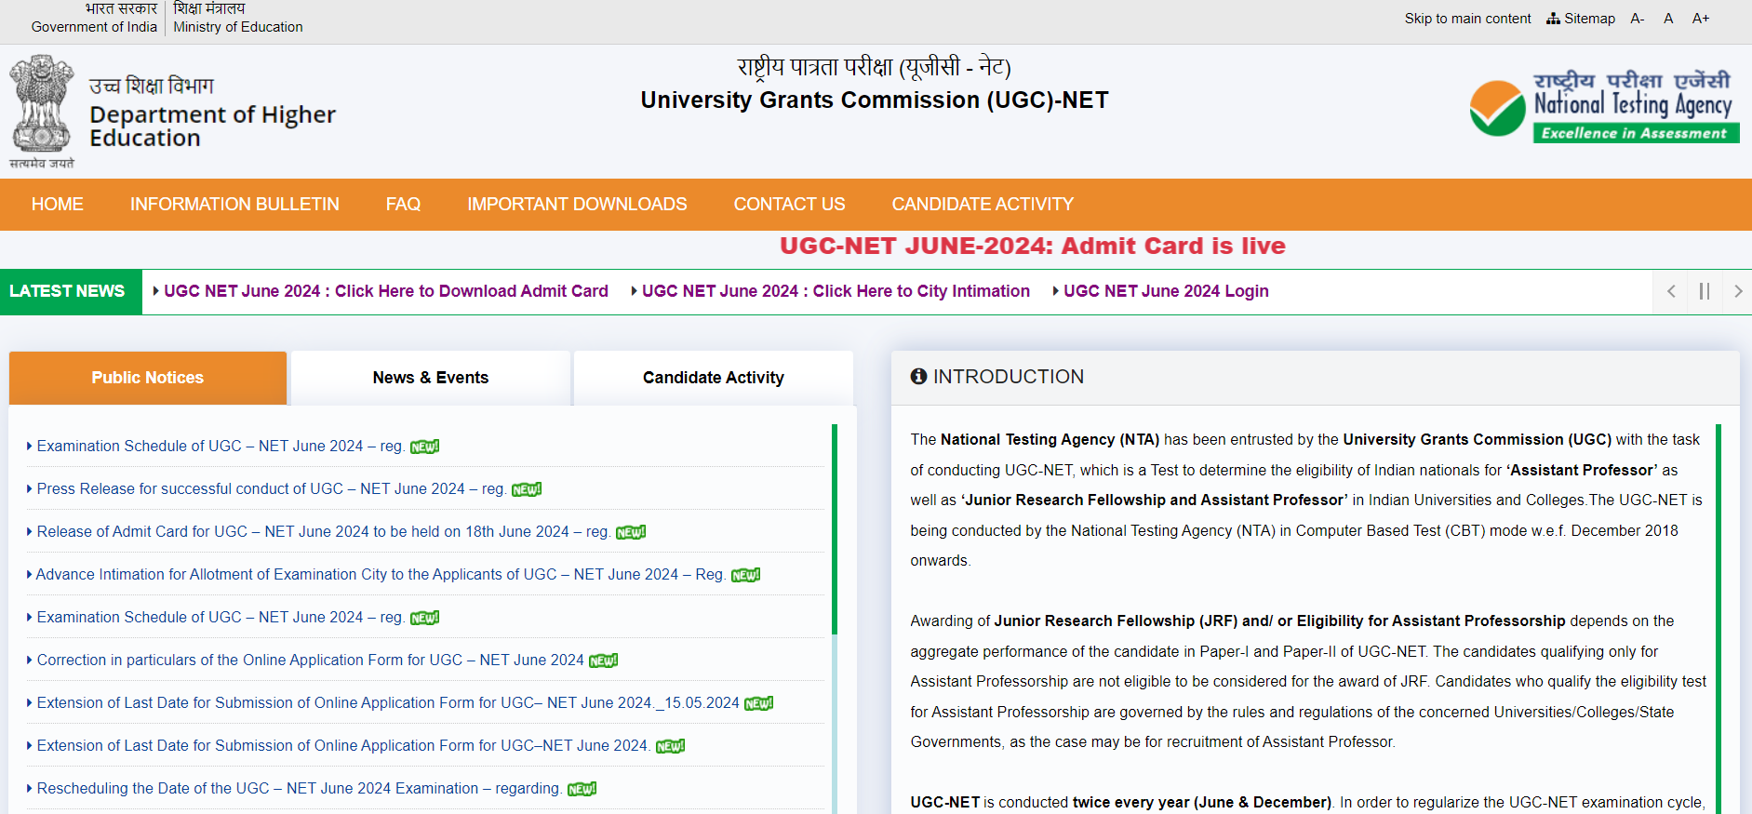Open the Sitemap link with icon
The image size is (1752, 814).
click(x=1581, y=19)
